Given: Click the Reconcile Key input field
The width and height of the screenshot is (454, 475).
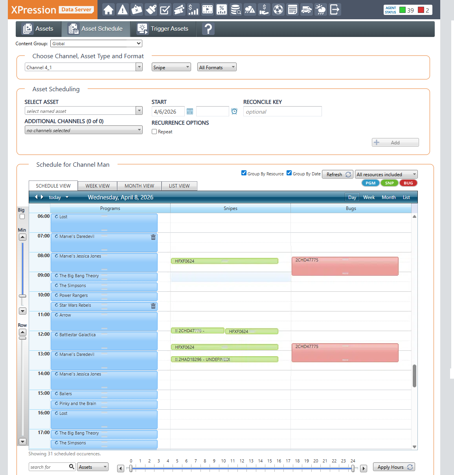Looking at the screenshot, I should point(282,112).
